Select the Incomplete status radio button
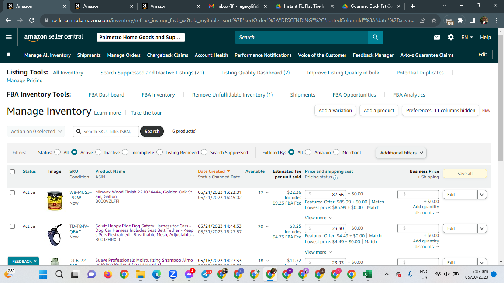 click(125, 152)
